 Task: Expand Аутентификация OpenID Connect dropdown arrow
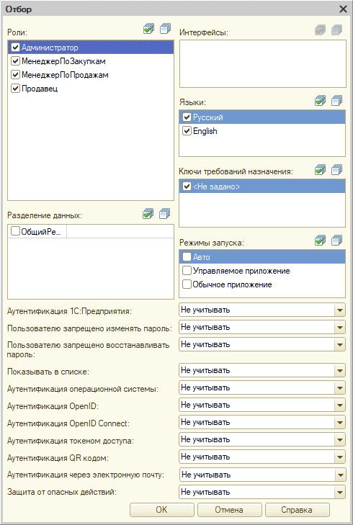tap(340, 423)
